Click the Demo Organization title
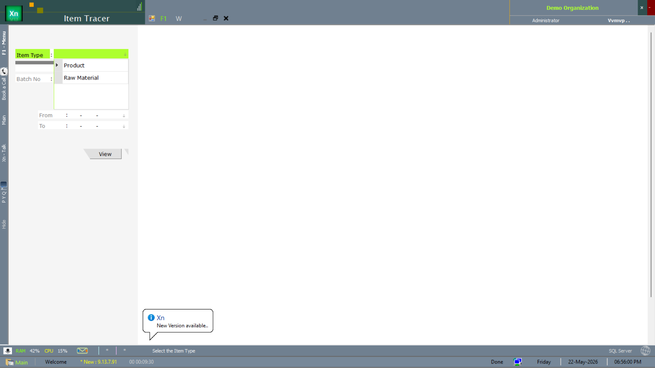The image size is (655, 368). [572, 8]
